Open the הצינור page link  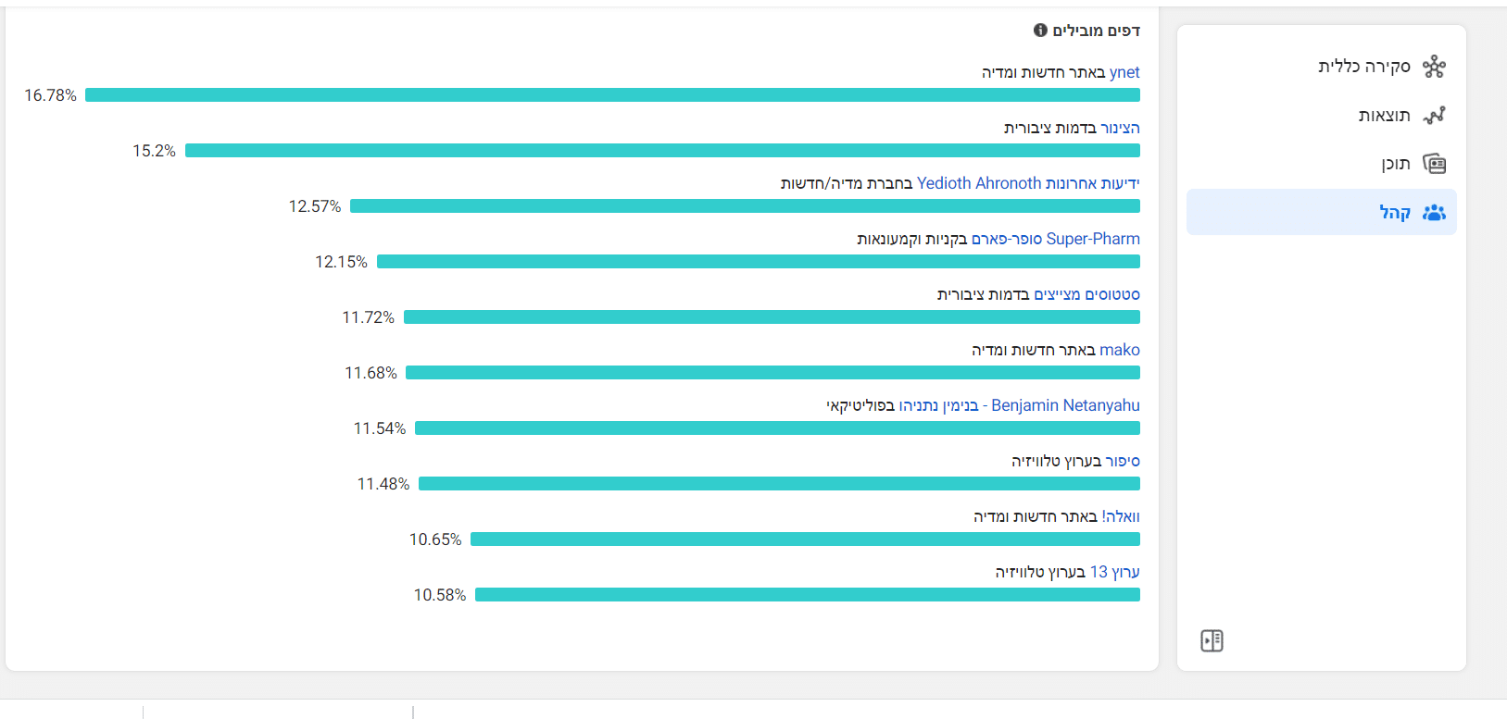click(1120, 128)
